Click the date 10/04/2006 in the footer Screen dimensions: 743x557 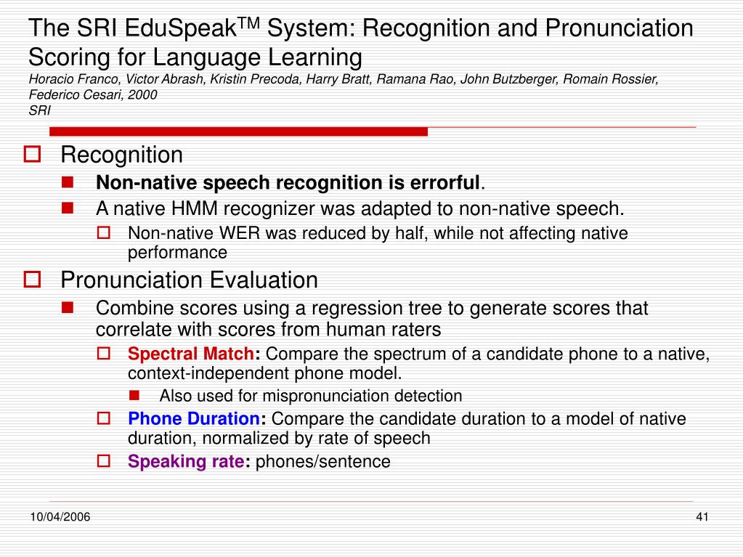60,517
